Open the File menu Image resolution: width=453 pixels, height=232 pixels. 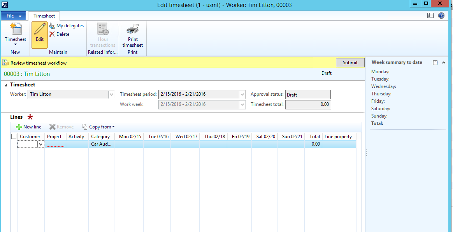point(13,16)
